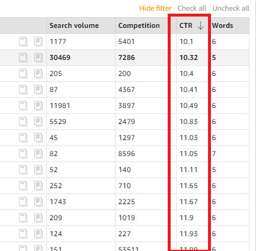Click the document icon in the 30469 row
Screen dimensions: 256x251
39,58
